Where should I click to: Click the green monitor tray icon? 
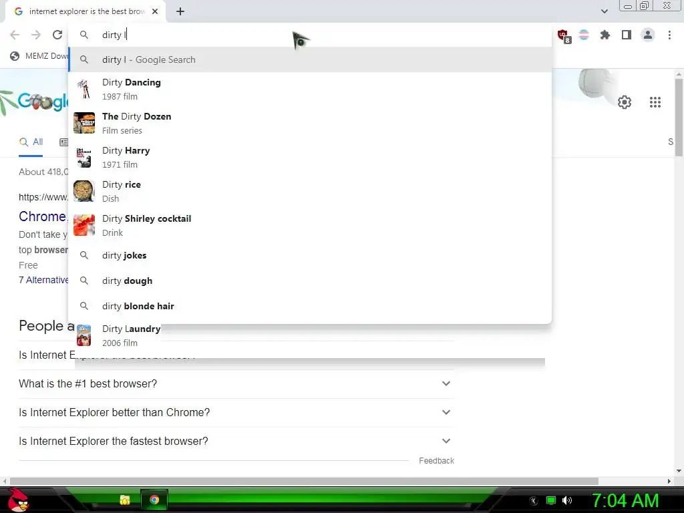[551, 500]
